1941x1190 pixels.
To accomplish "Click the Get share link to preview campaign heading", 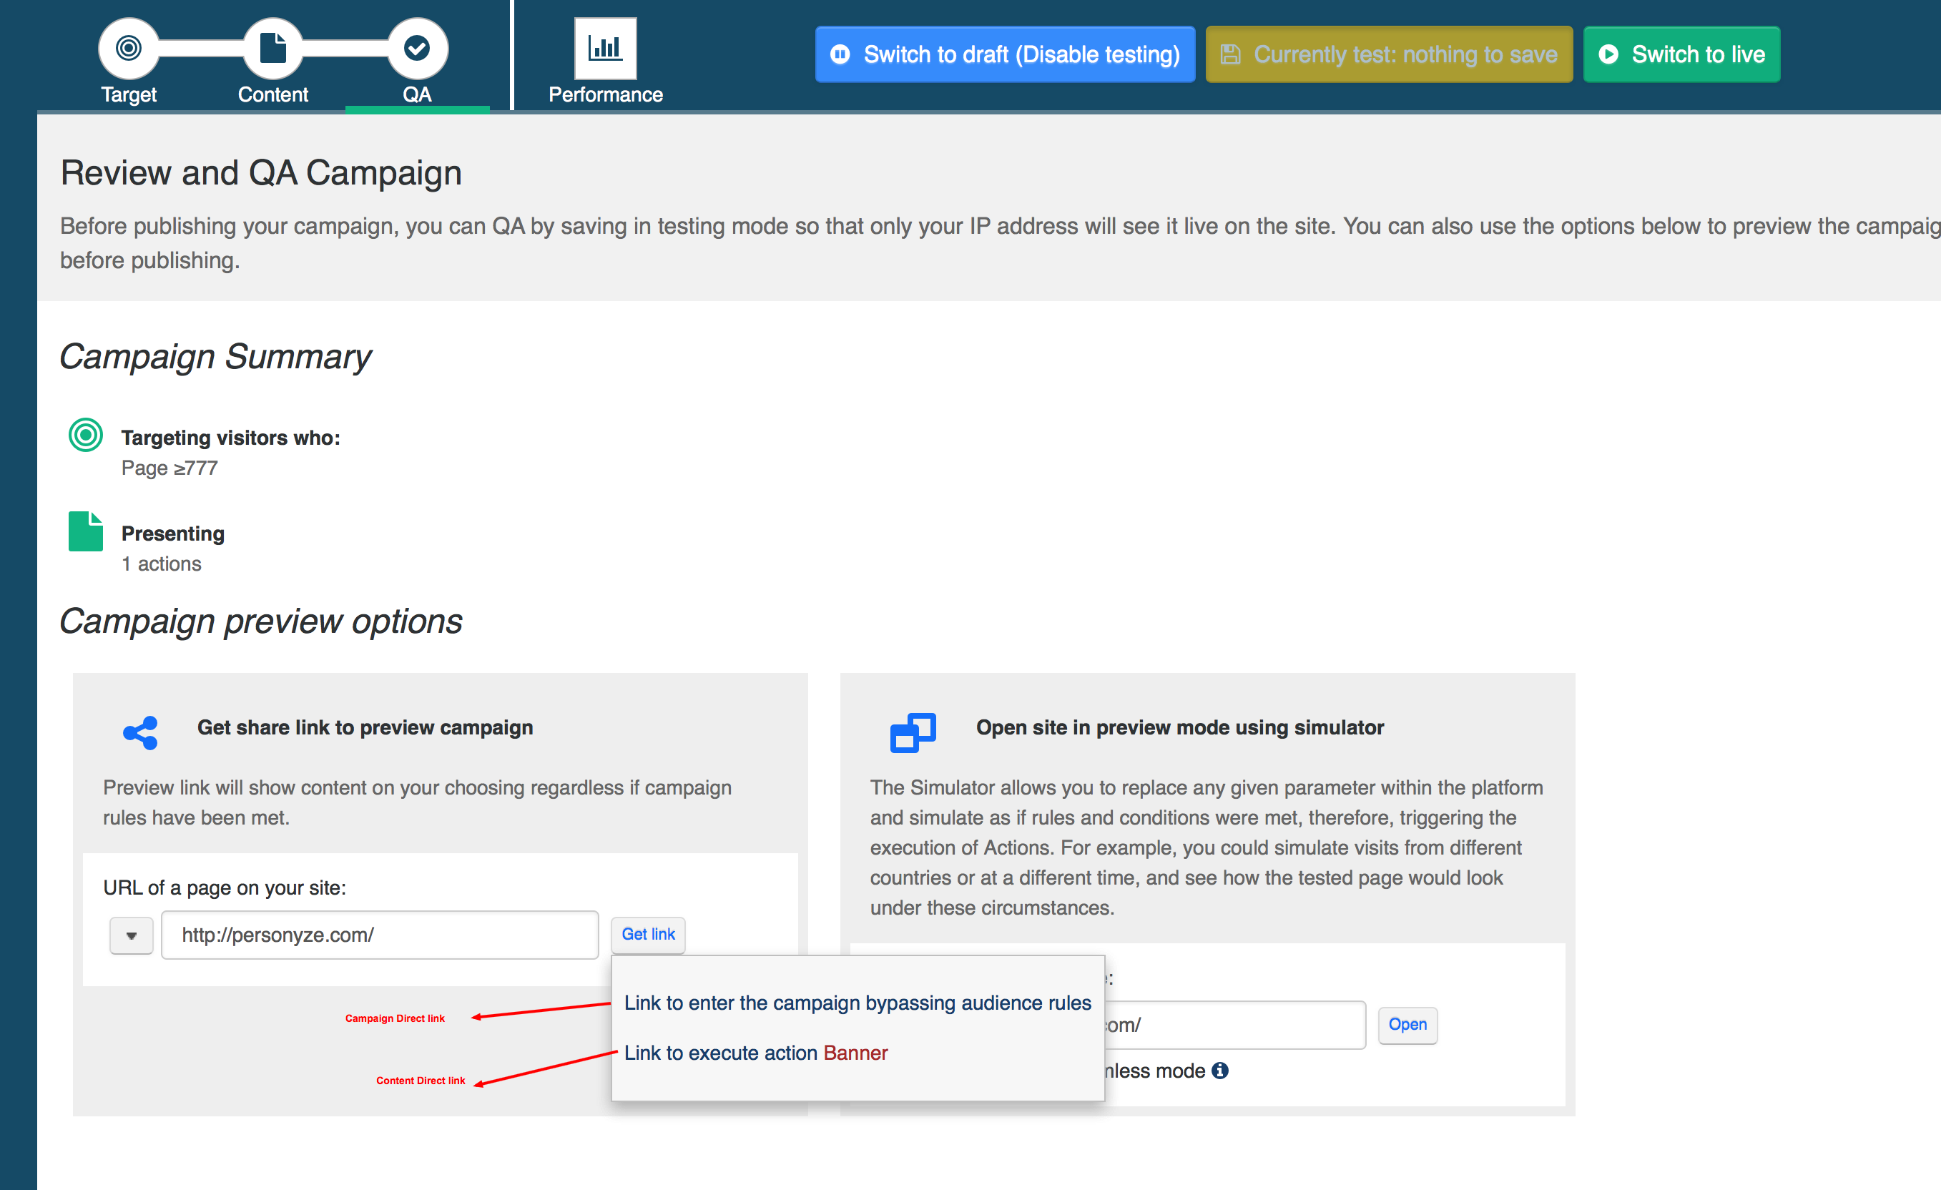I will click(x=365, y=728).
